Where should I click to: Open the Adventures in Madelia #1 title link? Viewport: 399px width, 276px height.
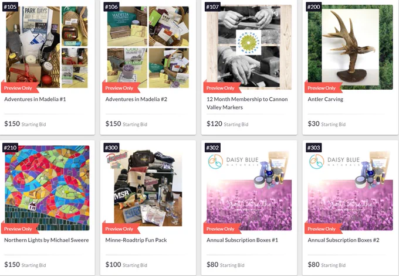35,99
